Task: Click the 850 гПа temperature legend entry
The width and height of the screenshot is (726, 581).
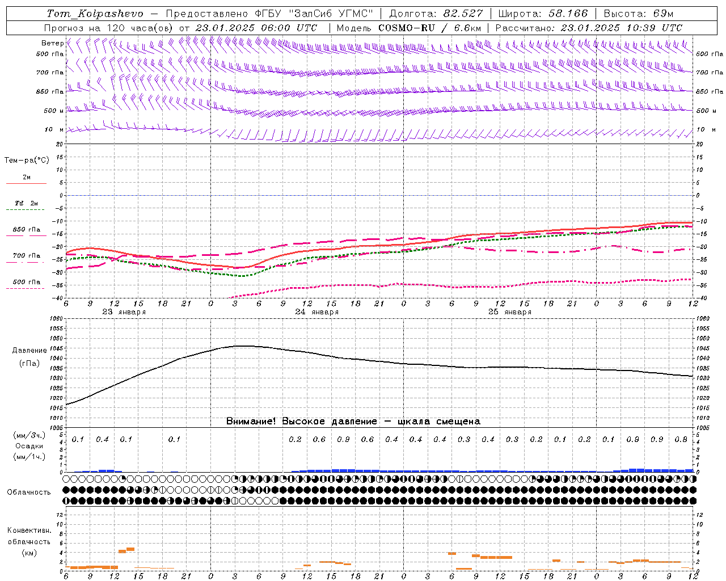Action: [x=26, y=230]
